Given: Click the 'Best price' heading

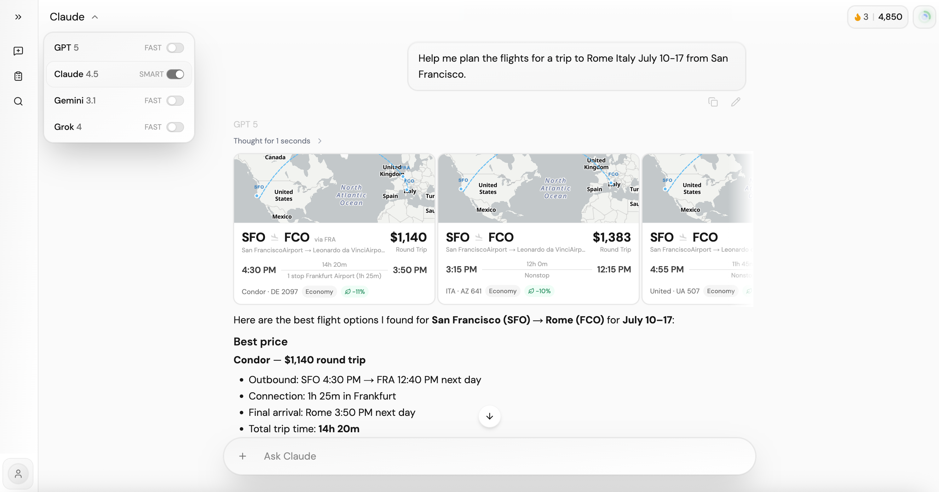Looking at the screenshot, I should 260,342.
